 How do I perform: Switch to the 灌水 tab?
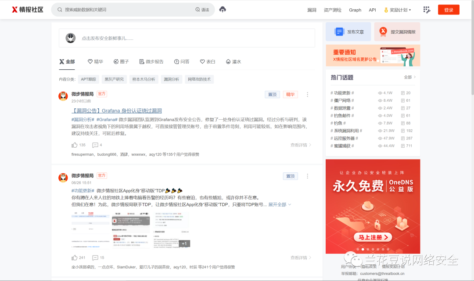pos(233,61)
